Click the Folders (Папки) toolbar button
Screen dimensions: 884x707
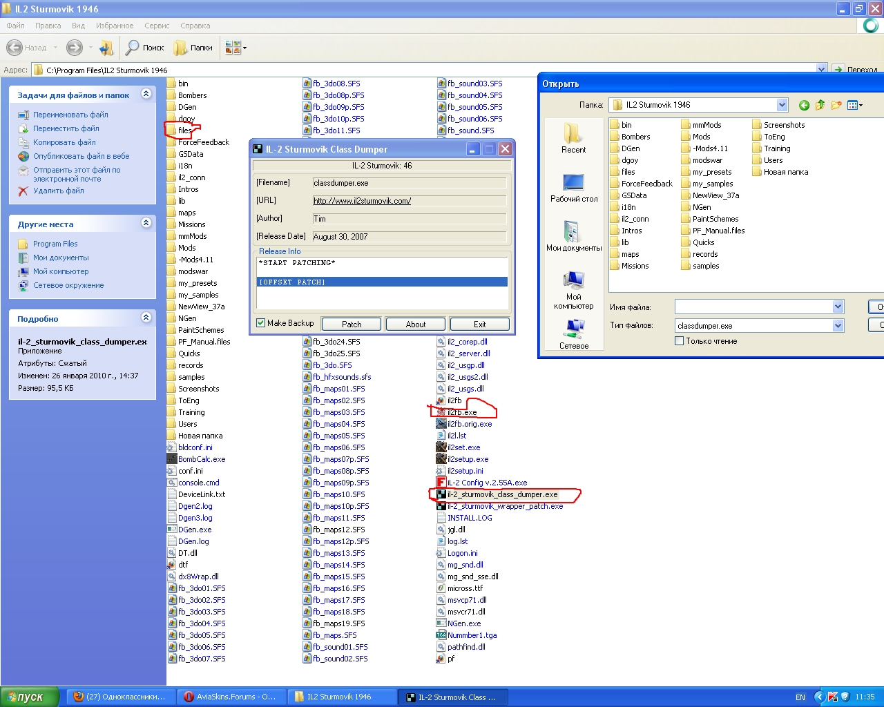point(193,48)
